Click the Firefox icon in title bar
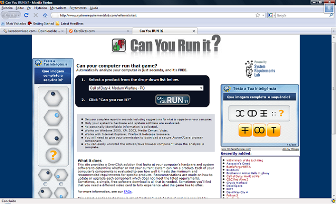This screenshot has height=204, width=336. coord(2,2)
